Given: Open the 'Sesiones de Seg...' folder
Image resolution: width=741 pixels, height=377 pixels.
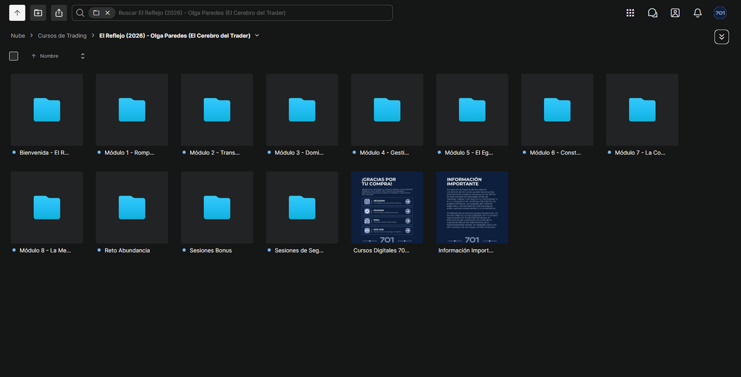Looking at the screenshot, I should (x=302, y=207).
